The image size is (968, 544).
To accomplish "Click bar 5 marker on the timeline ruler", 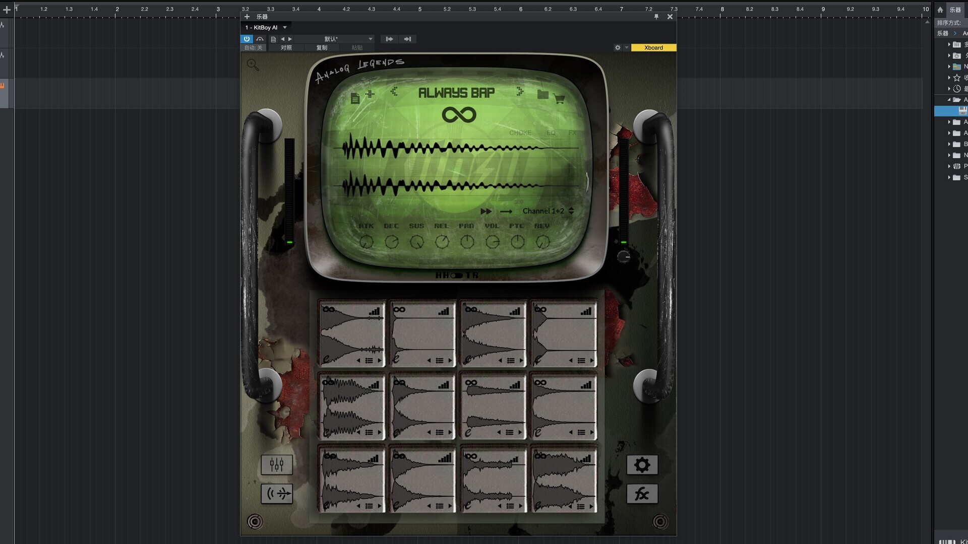I will coord(419,9).
